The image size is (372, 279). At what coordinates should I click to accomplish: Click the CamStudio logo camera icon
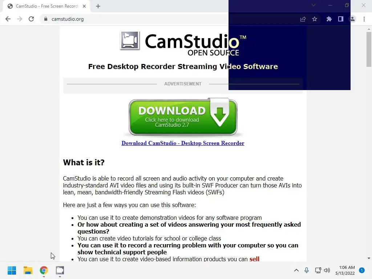tap(130, 40)
